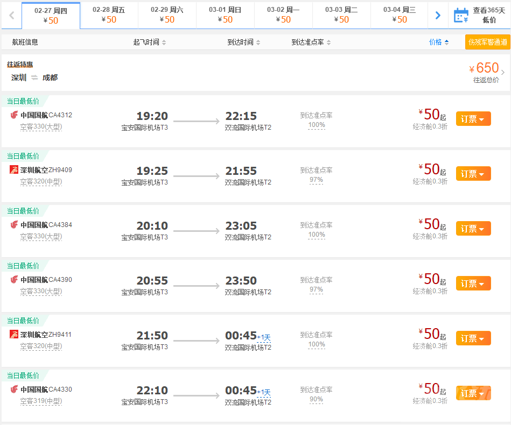511x425 pixels.
Task: Expand booking options for flight ZH9409
Action: 473,174
